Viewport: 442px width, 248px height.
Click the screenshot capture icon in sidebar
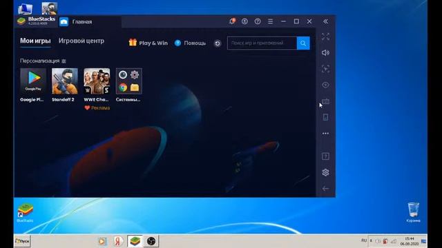click(x=325, y=69)
